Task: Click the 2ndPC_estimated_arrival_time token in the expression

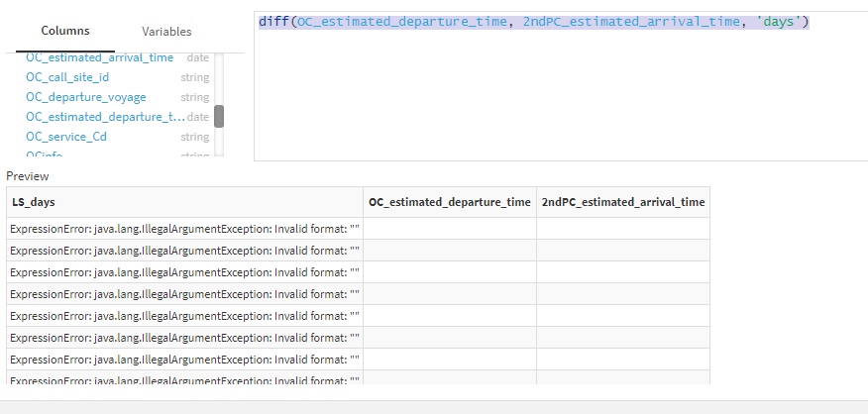Action: [x=631, y=22]
